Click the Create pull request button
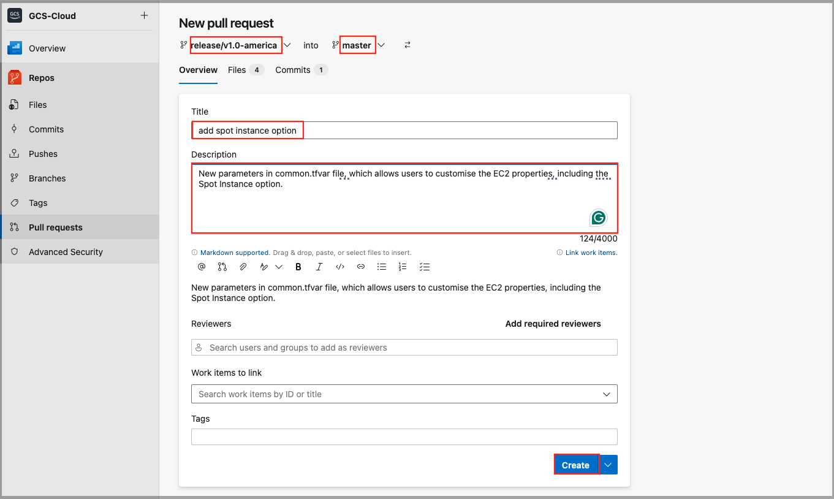The height and width of the screenshot is (499, 834). [x=575, y=465]
